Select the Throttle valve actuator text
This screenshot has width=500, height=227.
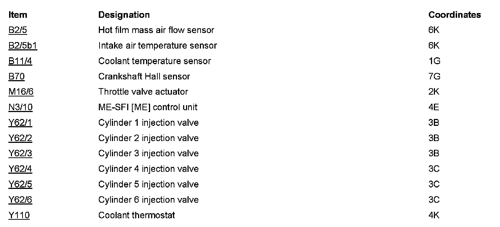click(143, 92)
